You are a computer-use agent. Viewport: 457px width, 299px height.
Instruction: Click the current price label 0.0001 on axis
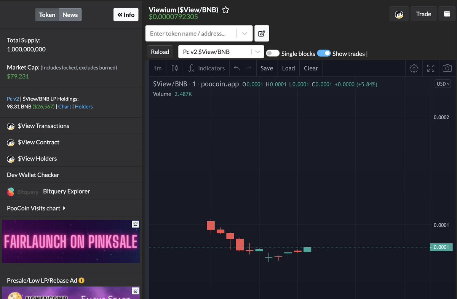point(441,247)
